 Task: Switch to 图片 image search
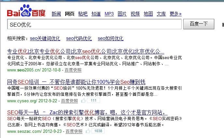(x=122, y=14)
